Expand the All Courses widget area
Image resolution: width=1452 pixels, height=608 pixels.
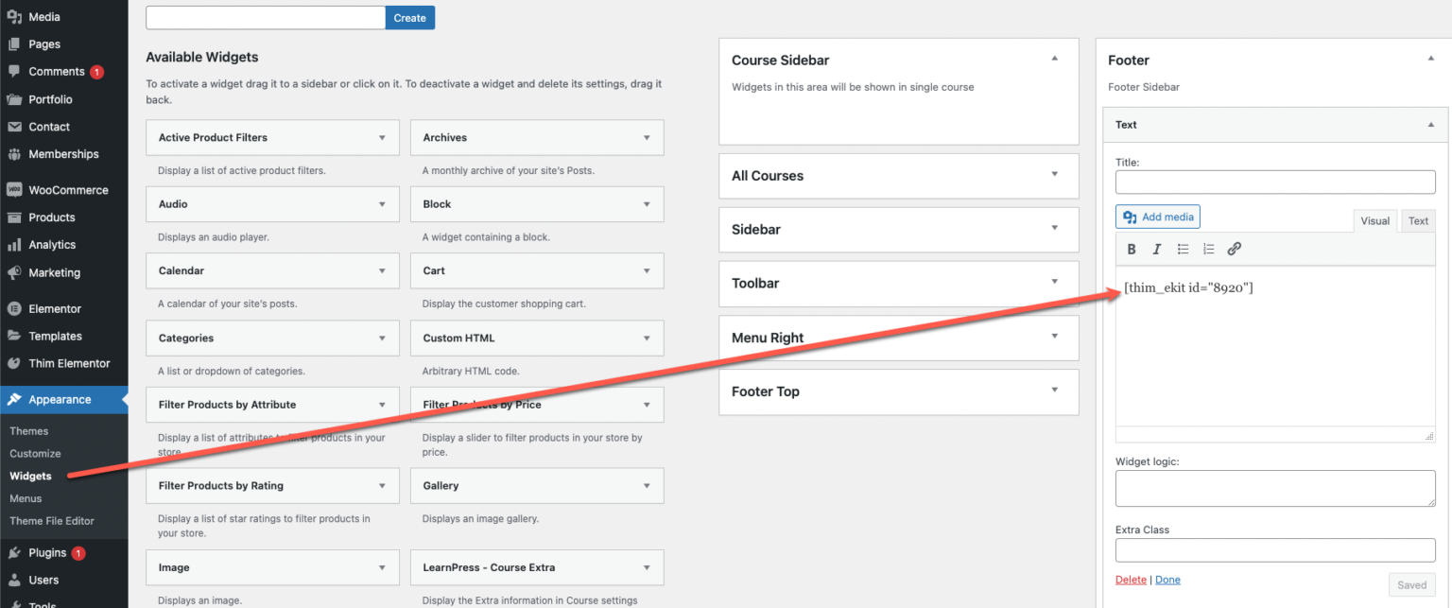click(1057, 176)
